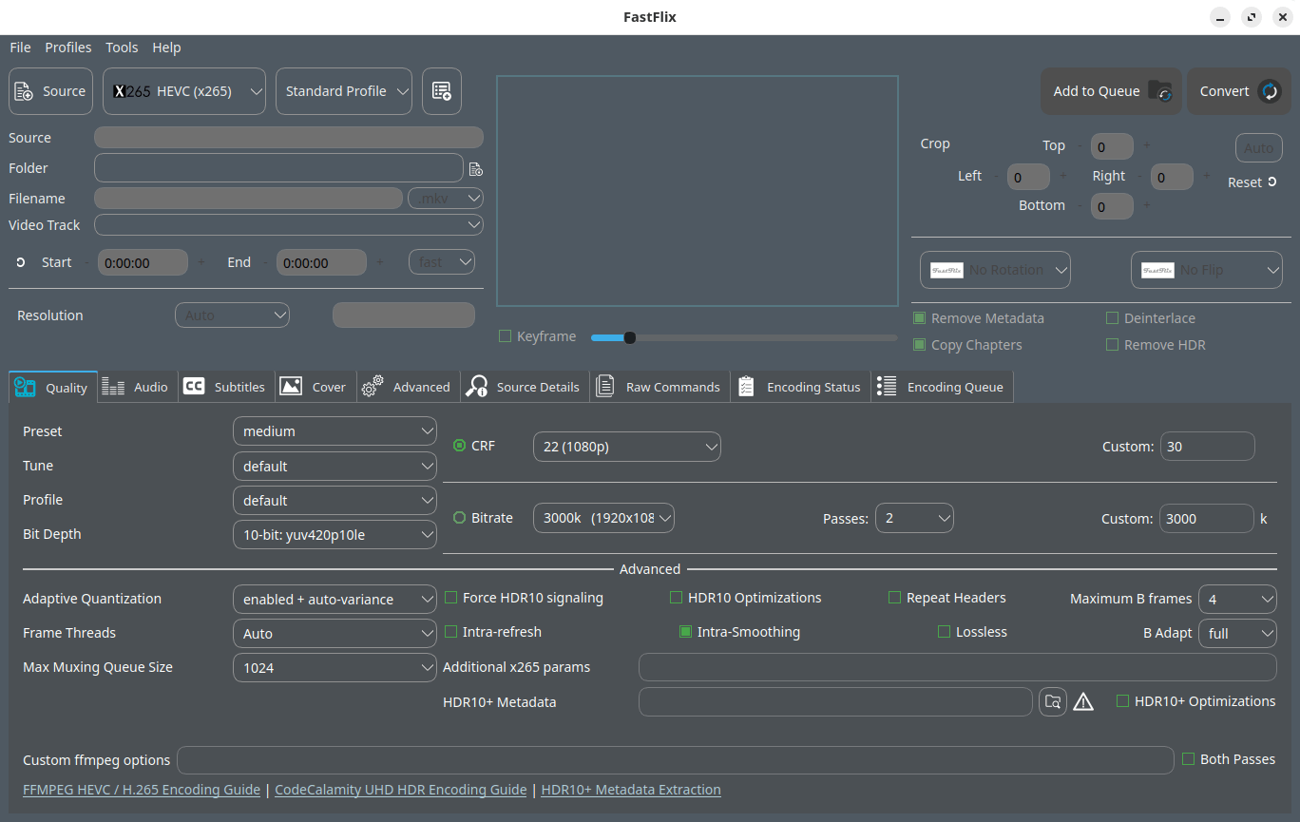Increase the Right crop value with plus
The height and width of the screenshot is (822, 1300).
(1206, 176)
